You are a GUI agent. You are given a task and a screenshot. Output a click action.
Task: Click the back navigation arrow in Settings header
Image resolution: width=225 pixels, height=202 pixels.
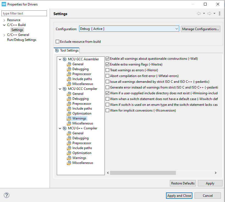(199, 13)
